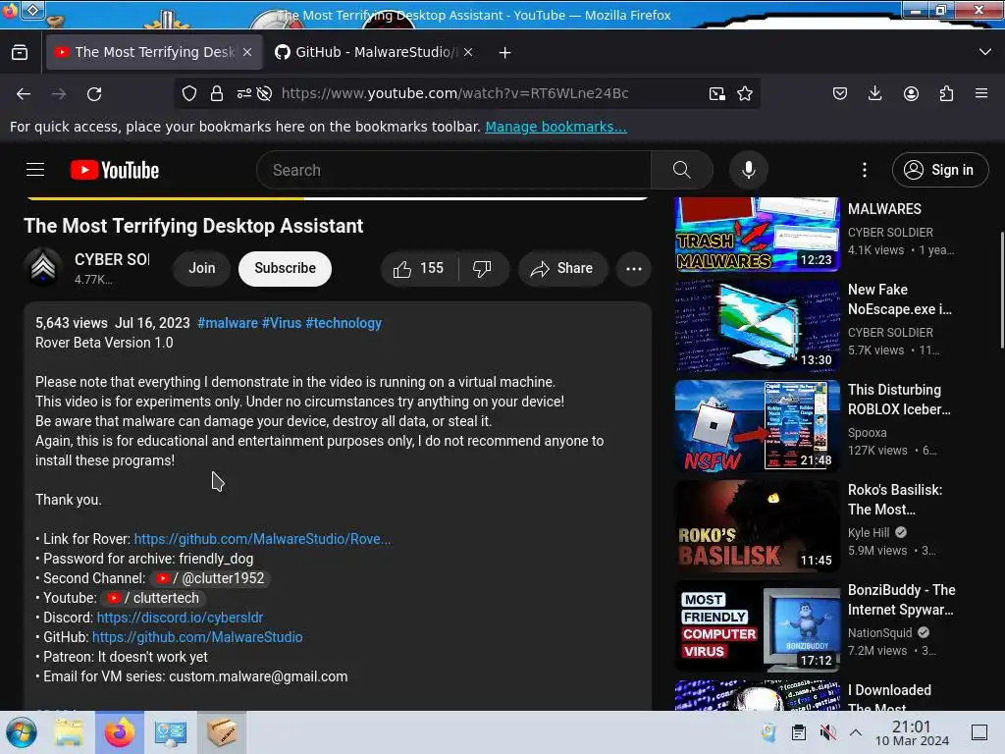
Task: Like the video with thumbs up
Action: 419,268
